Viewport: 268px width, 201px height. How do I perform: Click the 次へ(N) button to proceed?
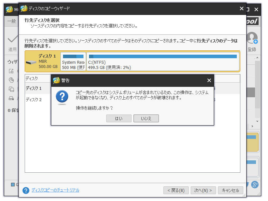click(x=203, y=191)
